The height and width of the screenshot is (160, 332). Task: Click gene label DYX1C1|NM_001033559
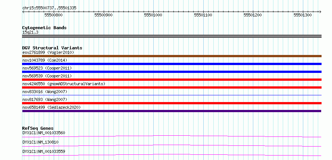[44, 151]
